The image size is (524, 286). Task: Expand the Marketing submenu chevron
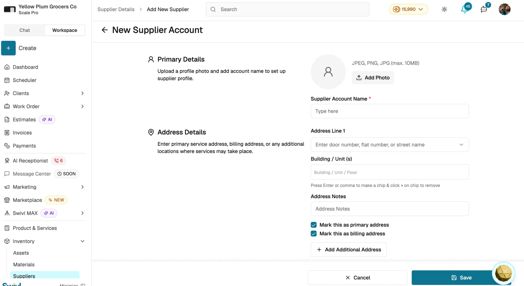point(82,187)
